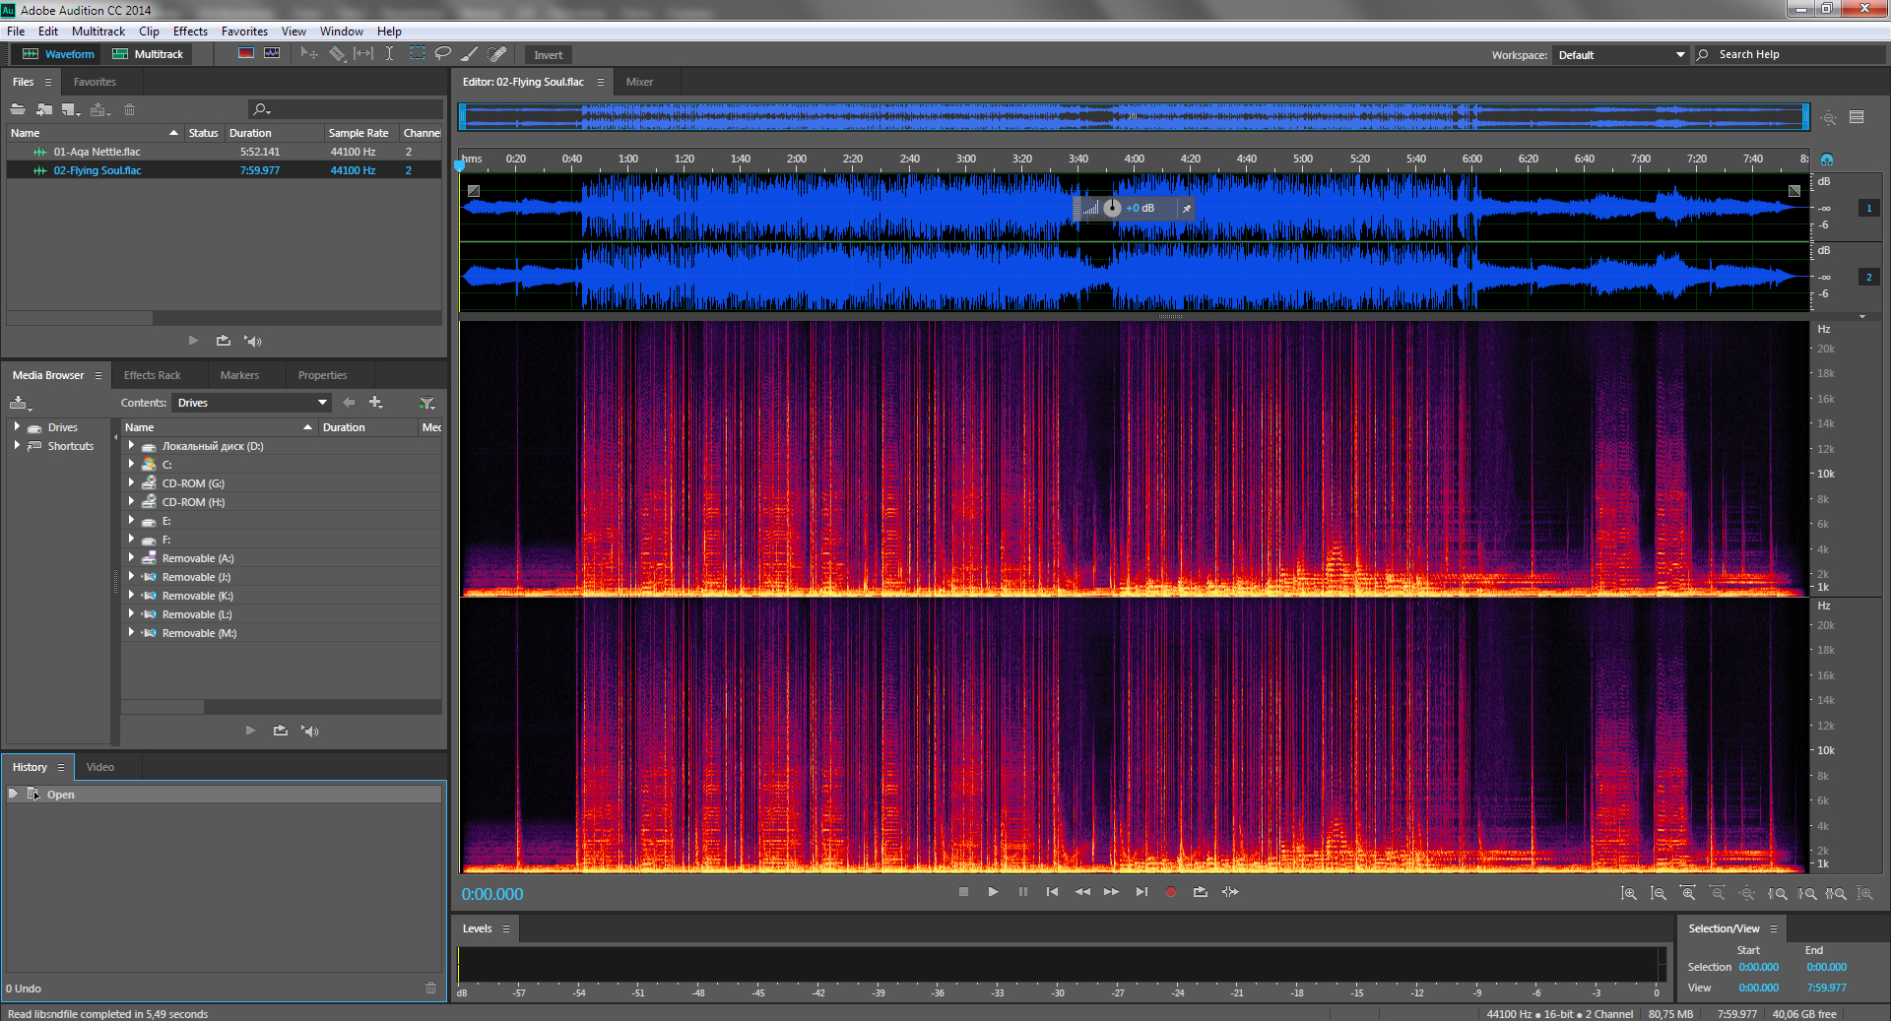Image resolution: width=1891 pixels, height=1021 pixels.
Task: Click Media Browser back arrow icon
Action: [x=349, y=402]
